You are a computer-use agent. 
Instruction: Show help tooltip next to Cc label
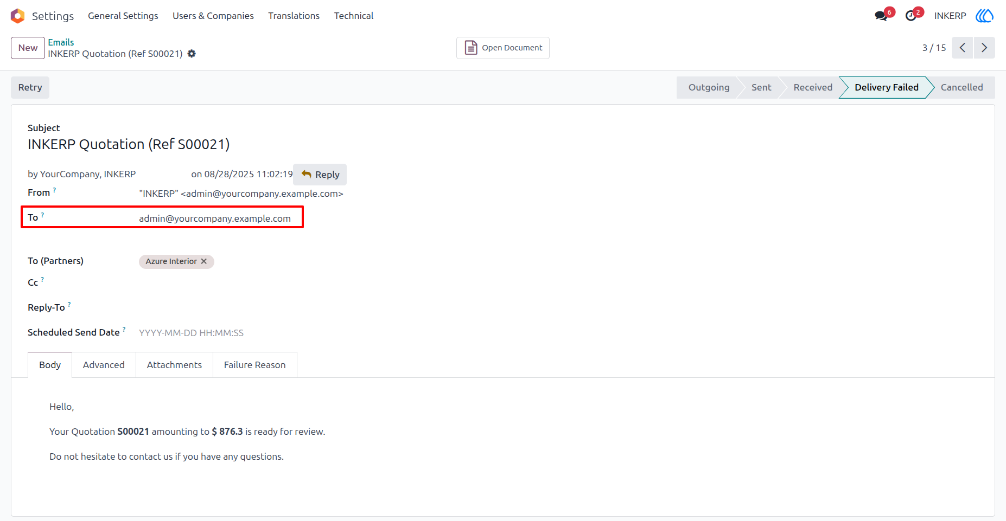coord(42,280)
